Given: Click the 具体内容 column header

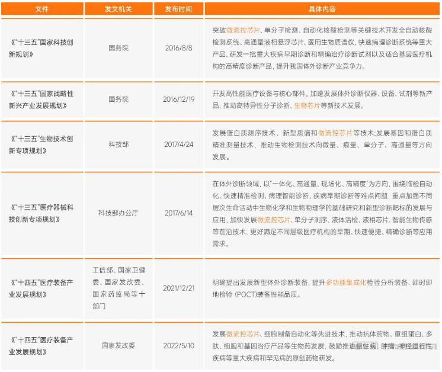Looking at the screenshot, I should coord(322,9).
